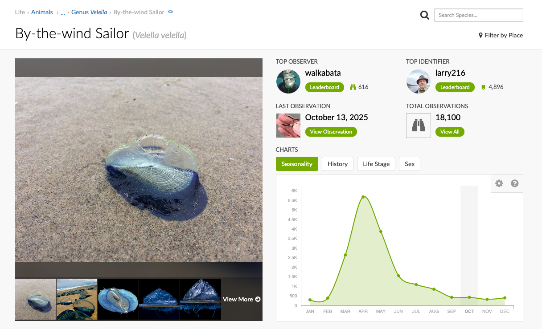Open the Top Observer Leaderboard button
Image resolution: width=542 pixels, height=329 pixels.
[324, 87]
